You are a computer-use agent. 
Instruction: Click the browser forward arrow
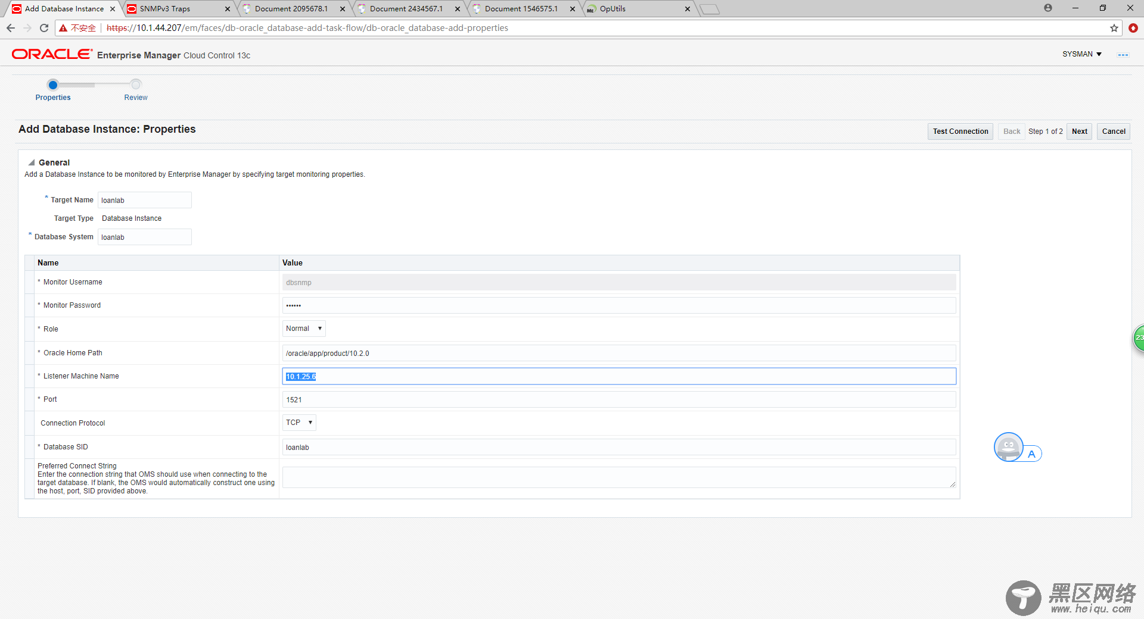coord(27,28)
